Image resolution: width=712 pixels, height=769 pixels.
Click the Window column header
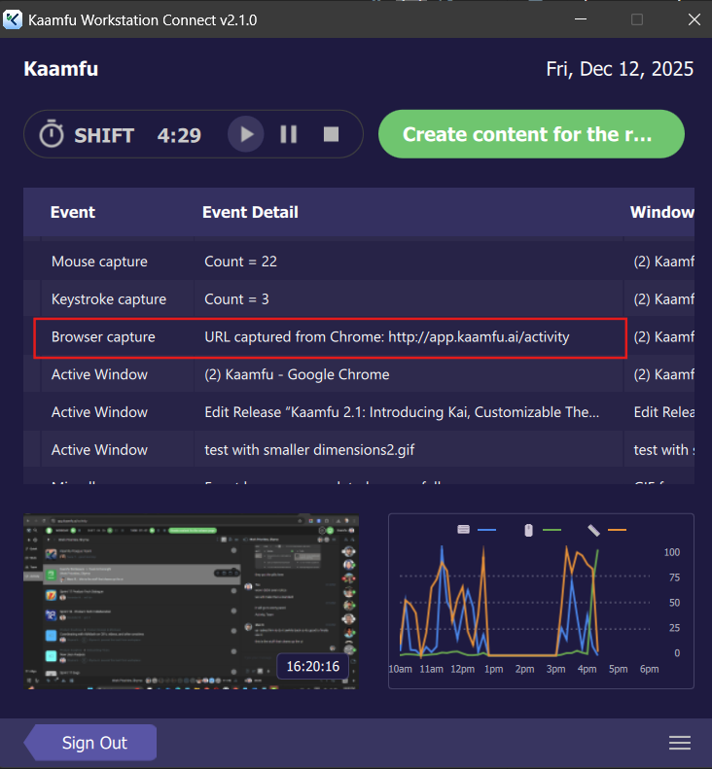point(661,212)
